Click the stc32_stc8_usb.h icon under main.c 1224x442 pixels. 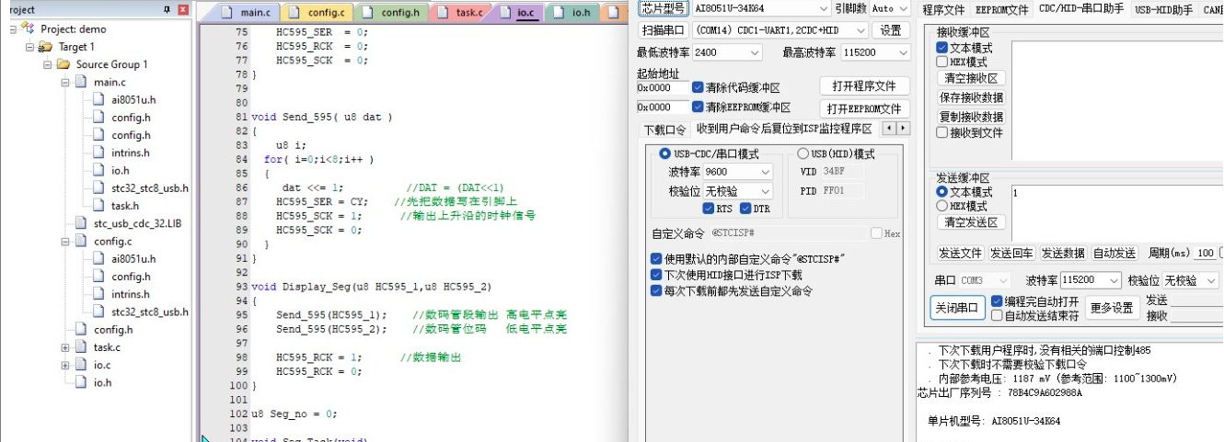pos(98,188)
